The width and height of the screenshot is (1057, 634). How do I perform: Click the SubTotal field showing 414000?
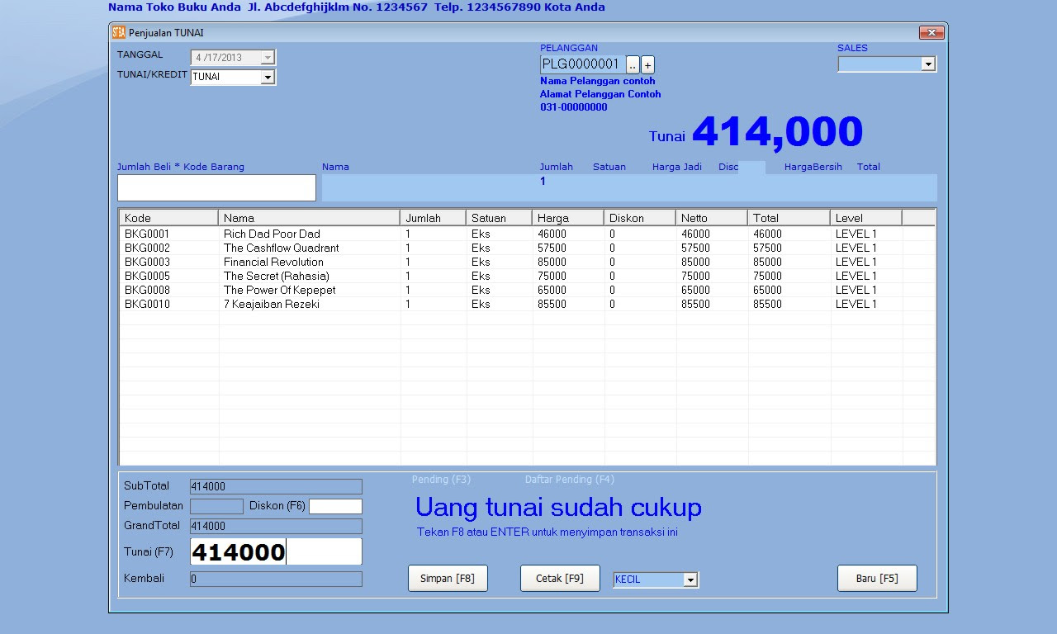276,486
